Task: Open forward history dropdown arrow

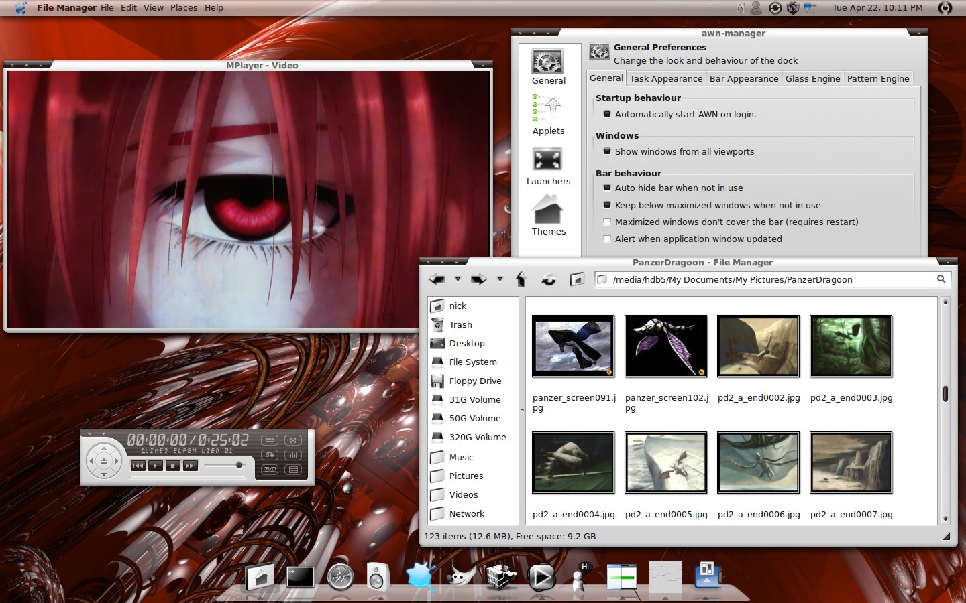Action: point(500,279)
